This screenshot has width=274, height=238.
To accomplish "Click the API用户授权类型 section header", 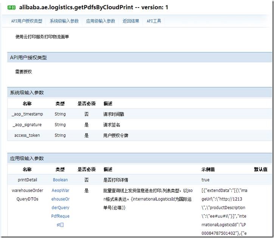I will click(139, 57).
